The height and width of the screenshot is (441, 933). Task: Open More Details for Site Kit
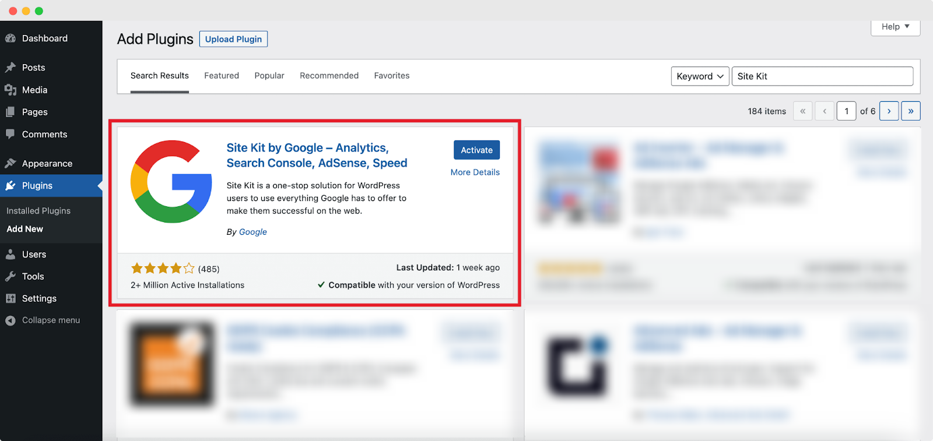(475, 172)
